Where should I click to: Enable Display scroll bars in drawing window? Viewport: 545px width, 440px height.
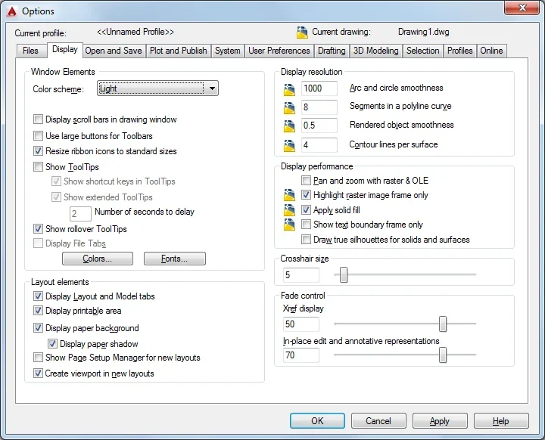tap(38, 119)
